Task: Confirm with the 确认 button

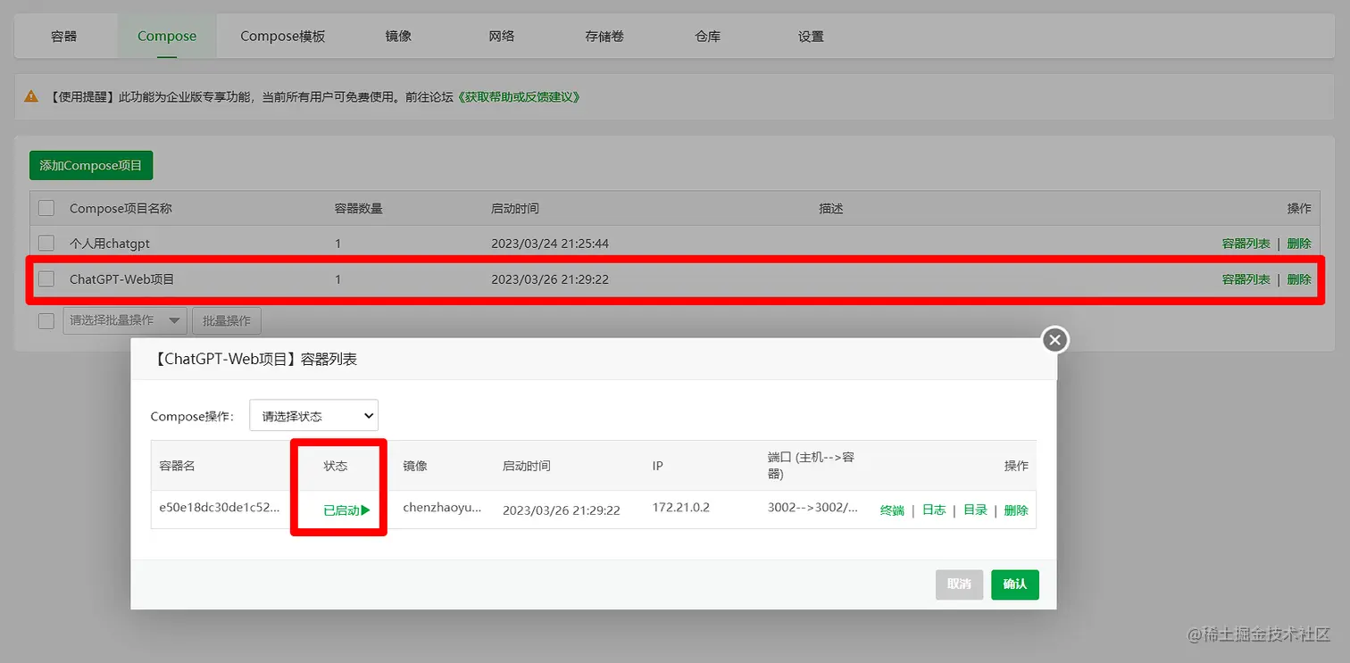Action: (x=1015, y=584)
